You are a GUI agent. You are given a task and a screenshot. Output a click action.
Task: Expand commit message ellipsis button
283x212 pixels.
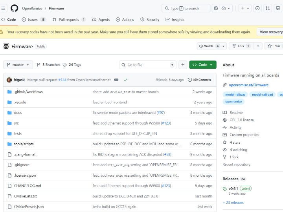[116, 80]
